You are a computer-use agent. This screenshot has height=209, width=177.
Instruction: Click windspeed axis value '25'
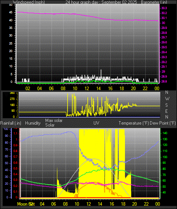tap(11, 43)
